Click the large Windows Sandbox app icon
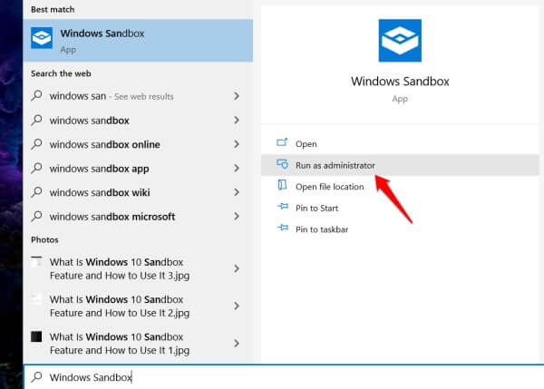This screenshot has height=389, width=544. click(x=400, y=41)
